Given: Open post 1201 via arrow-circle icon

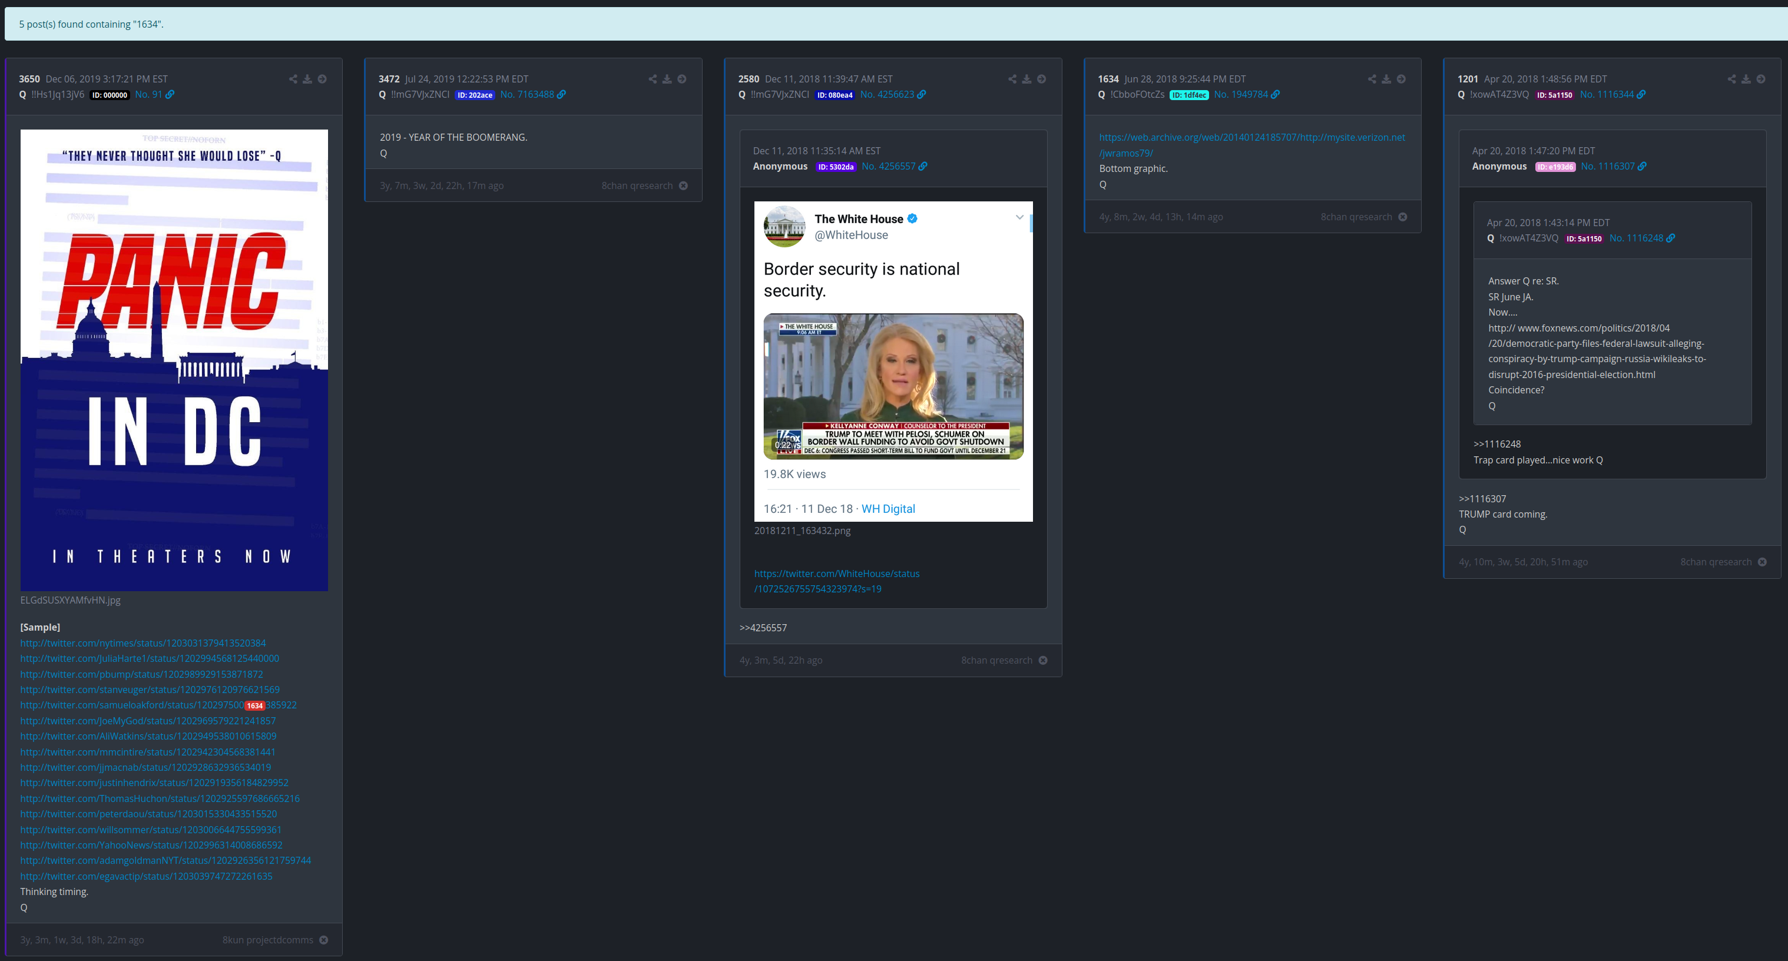Looking at the screenshot, I should coord(1760,79).
